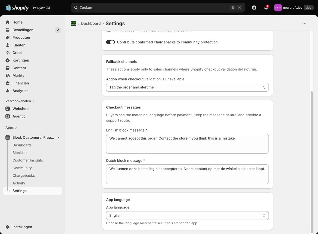Toggle the test mode switch
Screen dimensions: 318x234
point(111,31)
